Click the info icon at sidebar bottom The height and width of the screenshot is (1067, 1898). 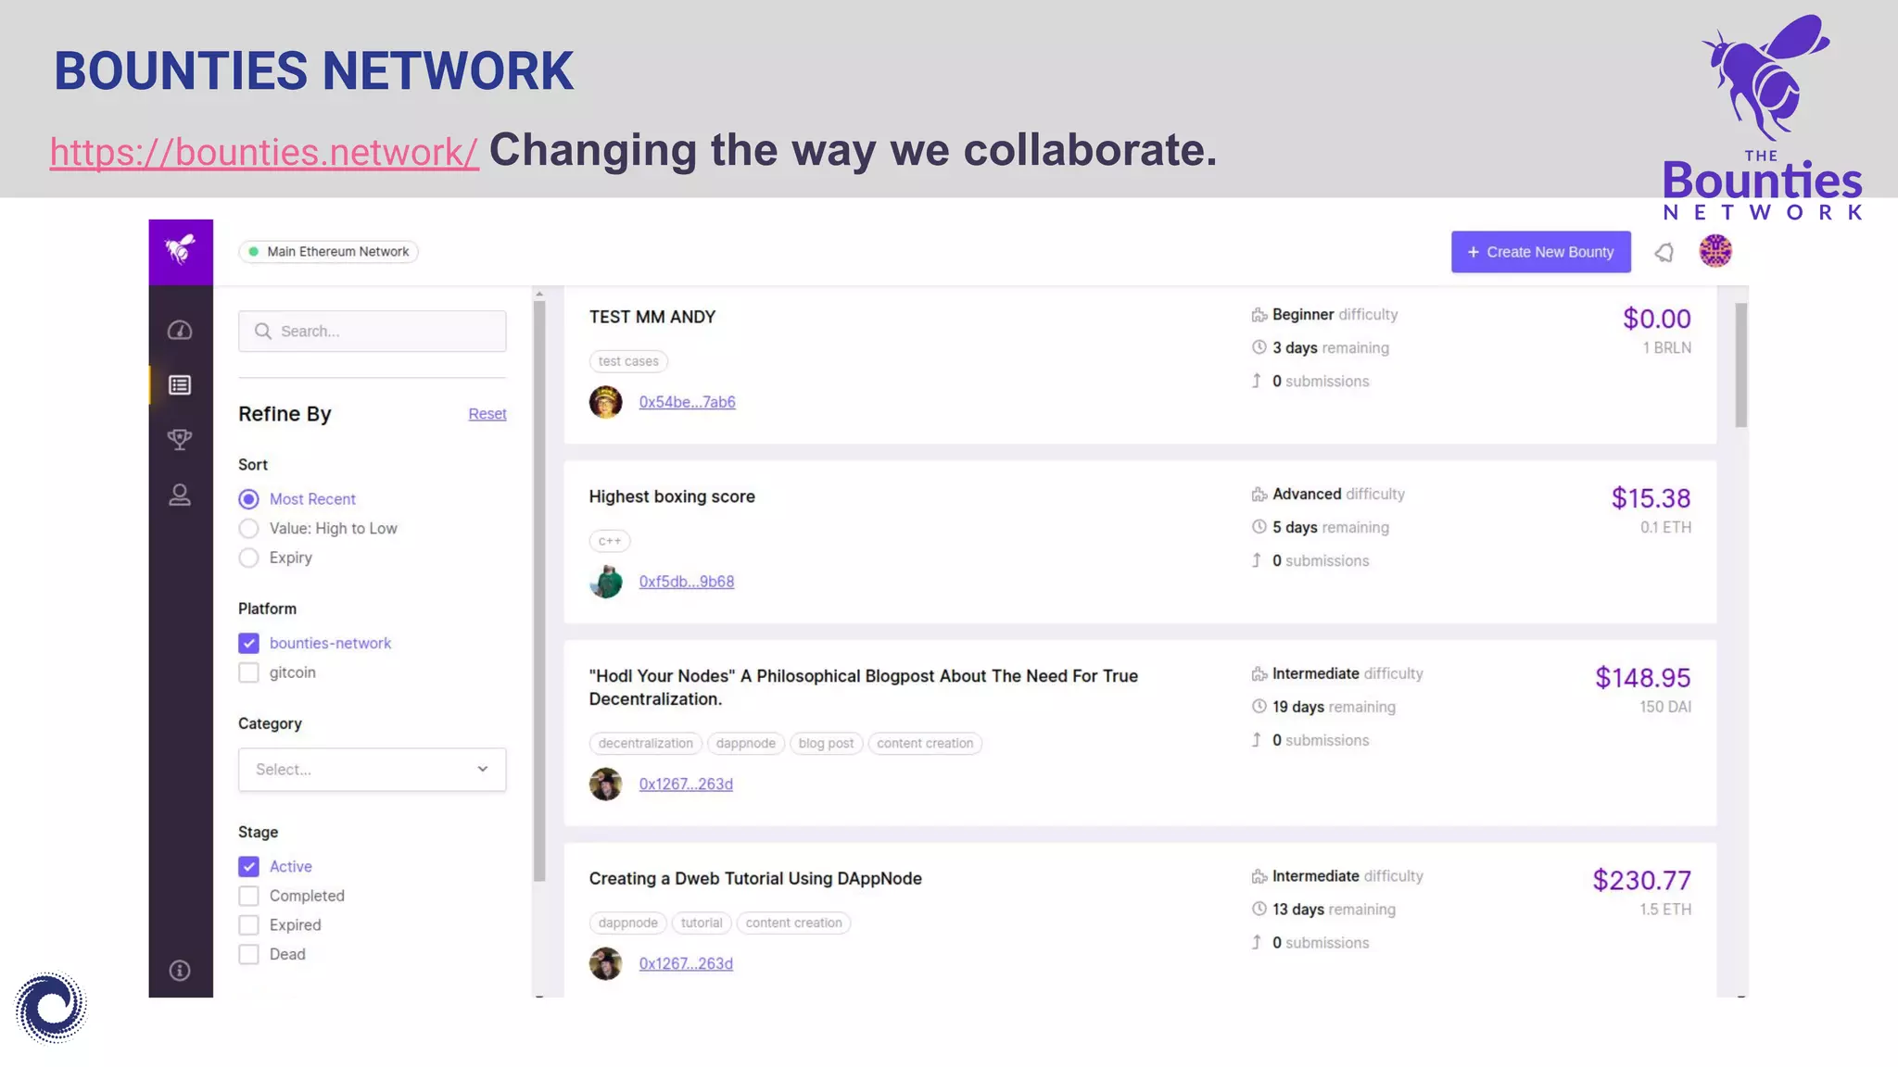[180, 971]
